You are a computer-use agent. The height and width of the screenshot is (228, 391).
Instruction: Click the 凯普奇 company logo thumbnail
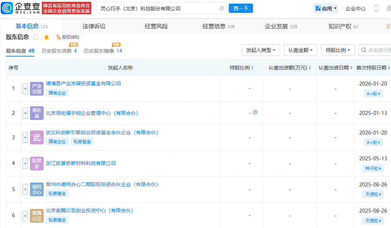coord(37,163)
